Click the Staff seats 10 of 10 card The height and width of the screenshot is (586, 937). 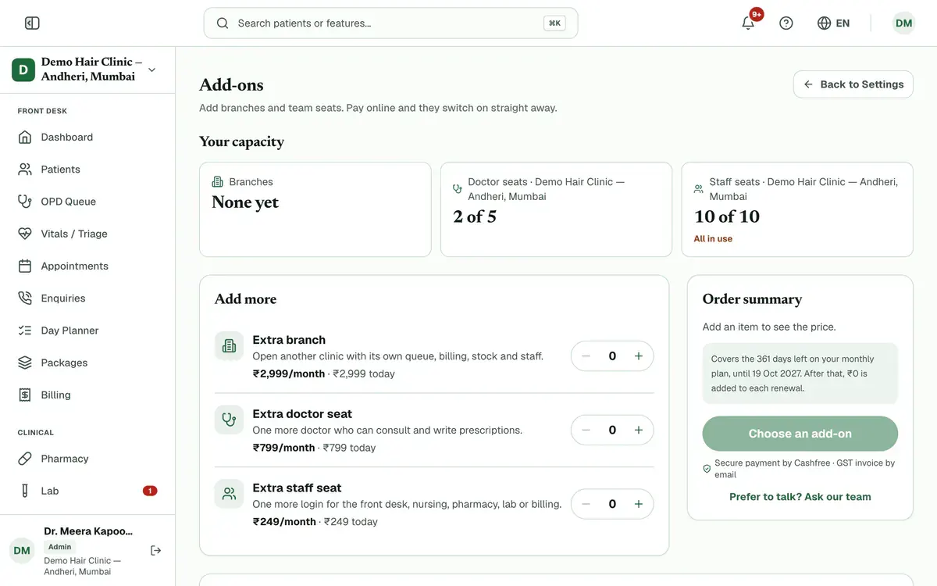pos(797,209)
